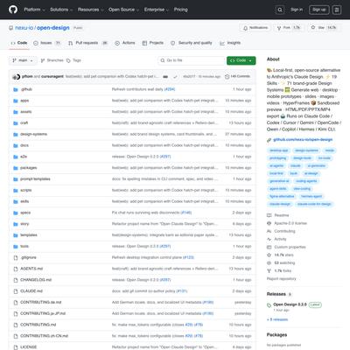Open the templates folder

(x=29, y=235)
